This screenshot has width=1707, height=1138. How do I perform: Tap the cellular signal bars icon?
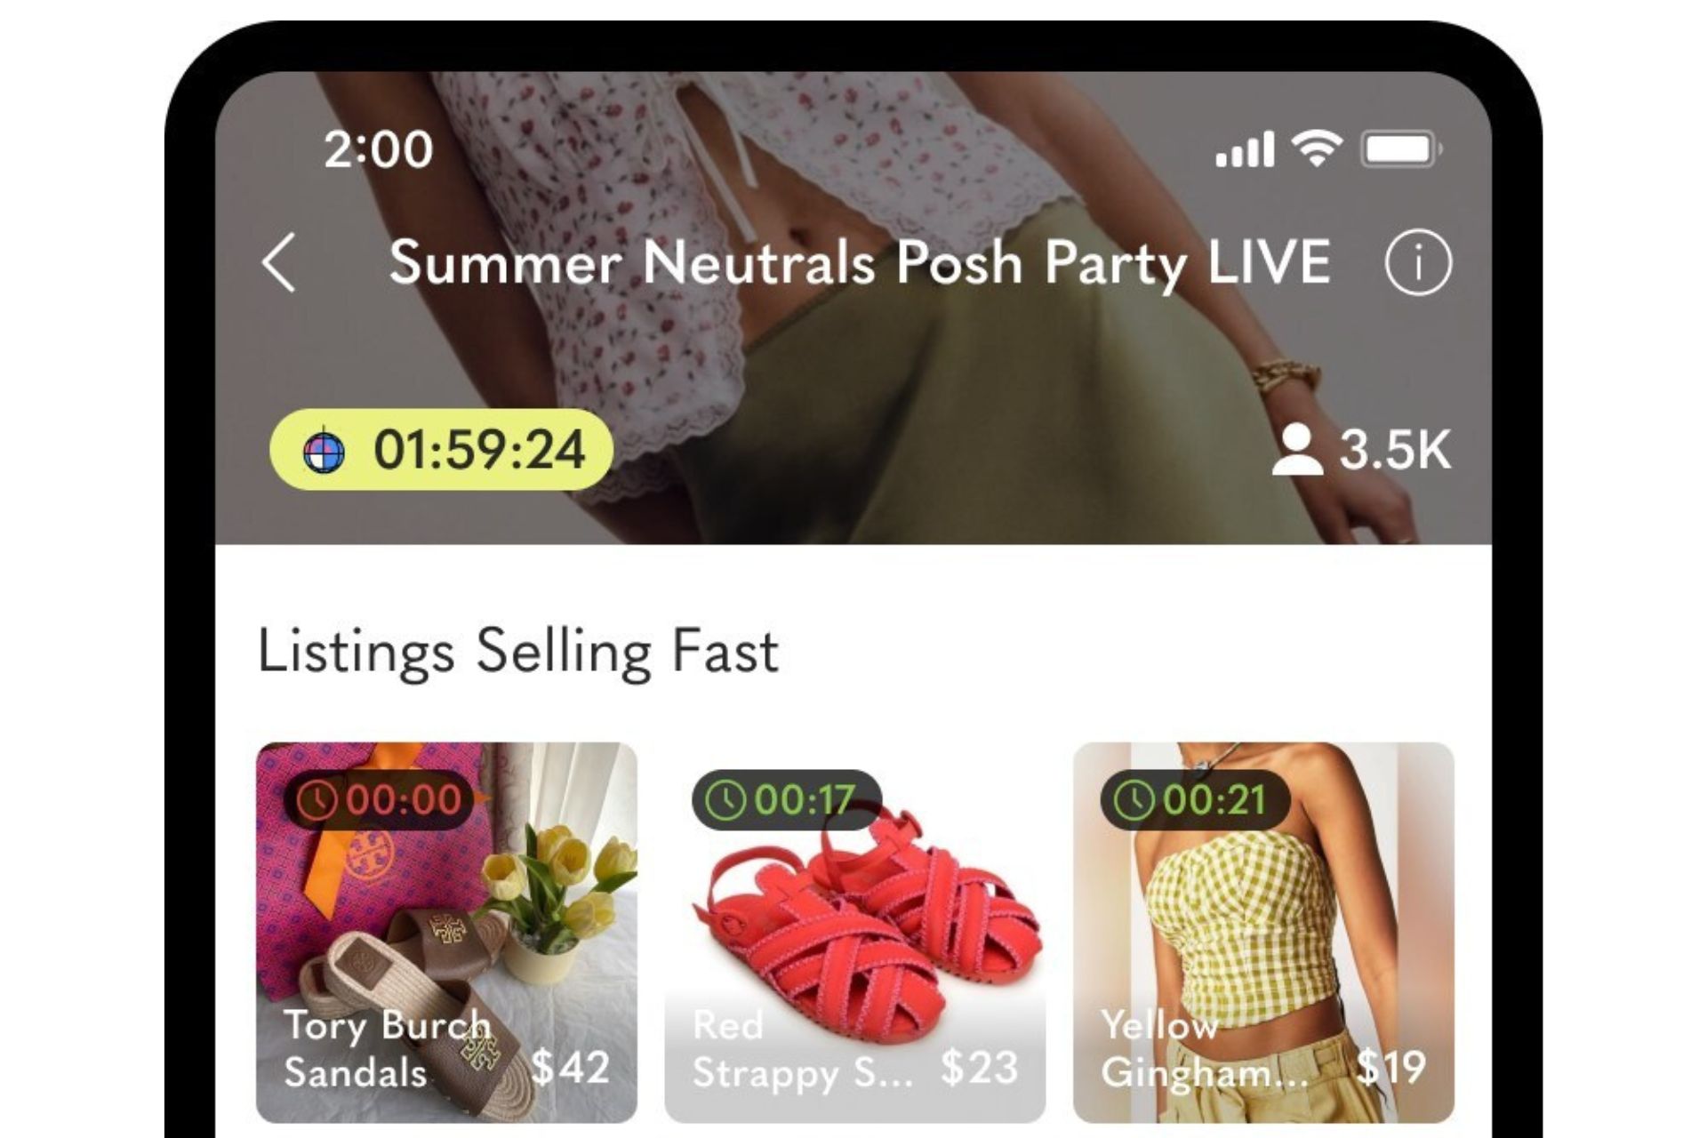[1245, 149]
